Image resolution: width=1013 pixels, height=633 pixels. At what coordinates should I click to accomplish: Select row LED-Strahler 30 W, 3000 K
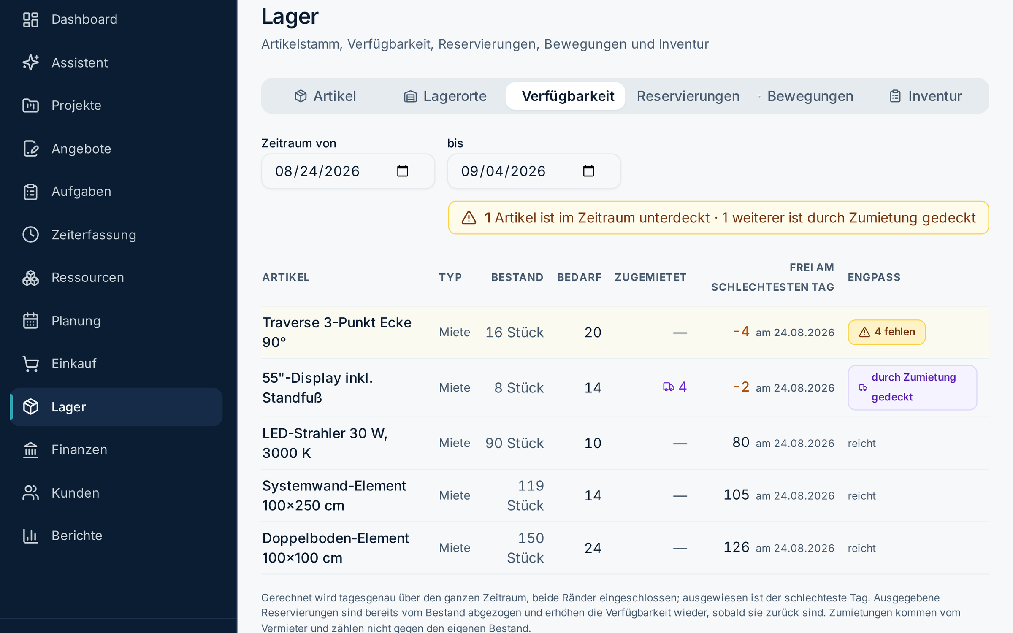coord(625,443)
